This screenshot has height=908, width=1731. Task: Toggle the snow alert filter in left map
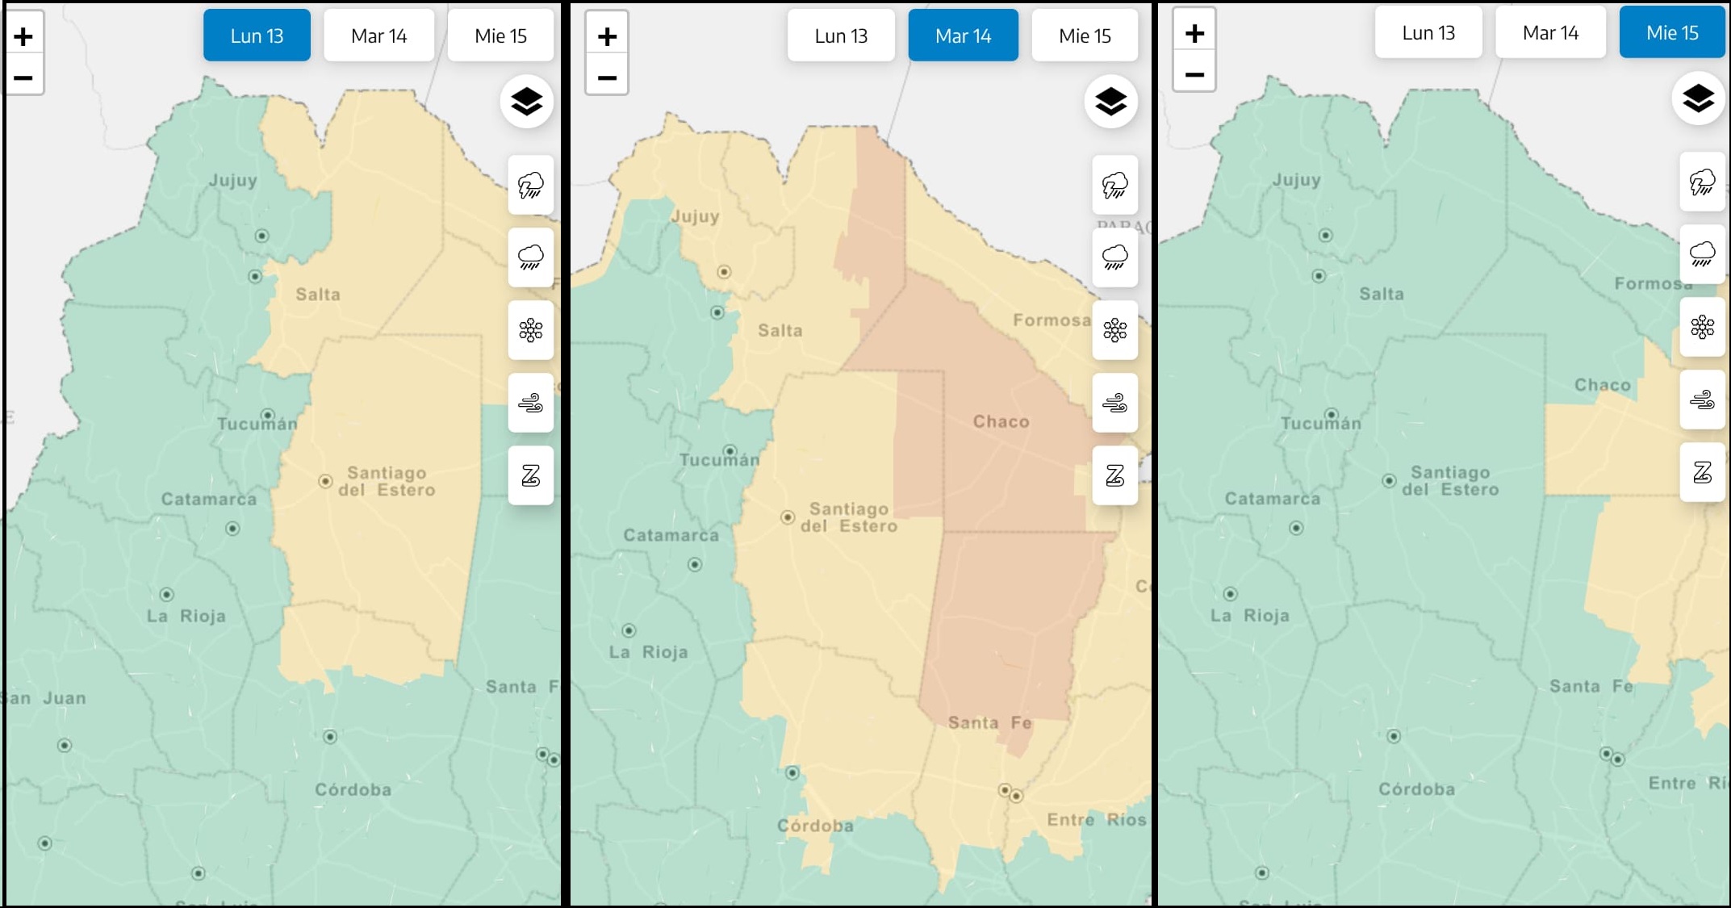tap(530, 330)
